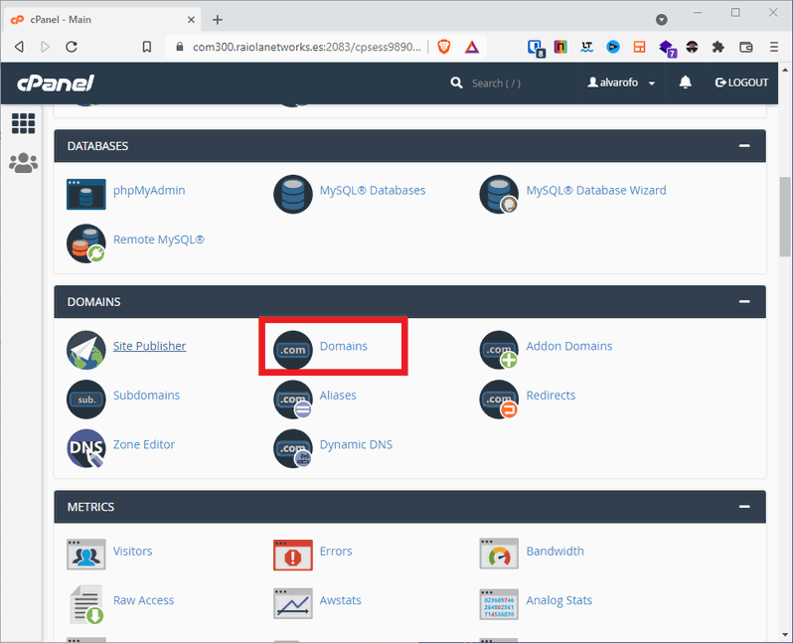Select the cPanel - Main tab

pyautogui.click(x=103, y=20)
